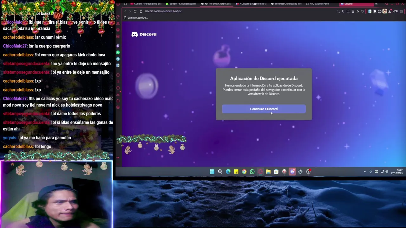This screenshot has height=228, width=406.
Task: Go forward with the browser forward arrow
Action: click(130, 11)
